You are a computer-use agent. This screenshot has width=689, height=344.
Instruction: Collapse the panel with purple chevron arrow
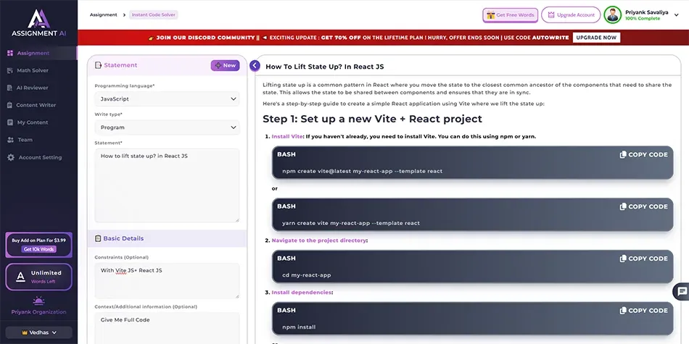[x=255, y=66]
